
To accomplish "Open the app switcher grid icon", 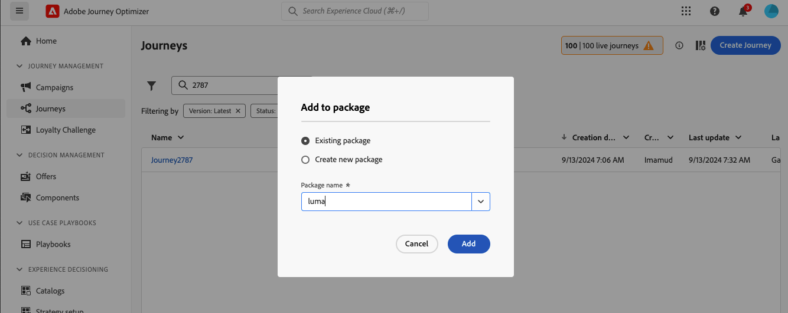I will (686, 11).
